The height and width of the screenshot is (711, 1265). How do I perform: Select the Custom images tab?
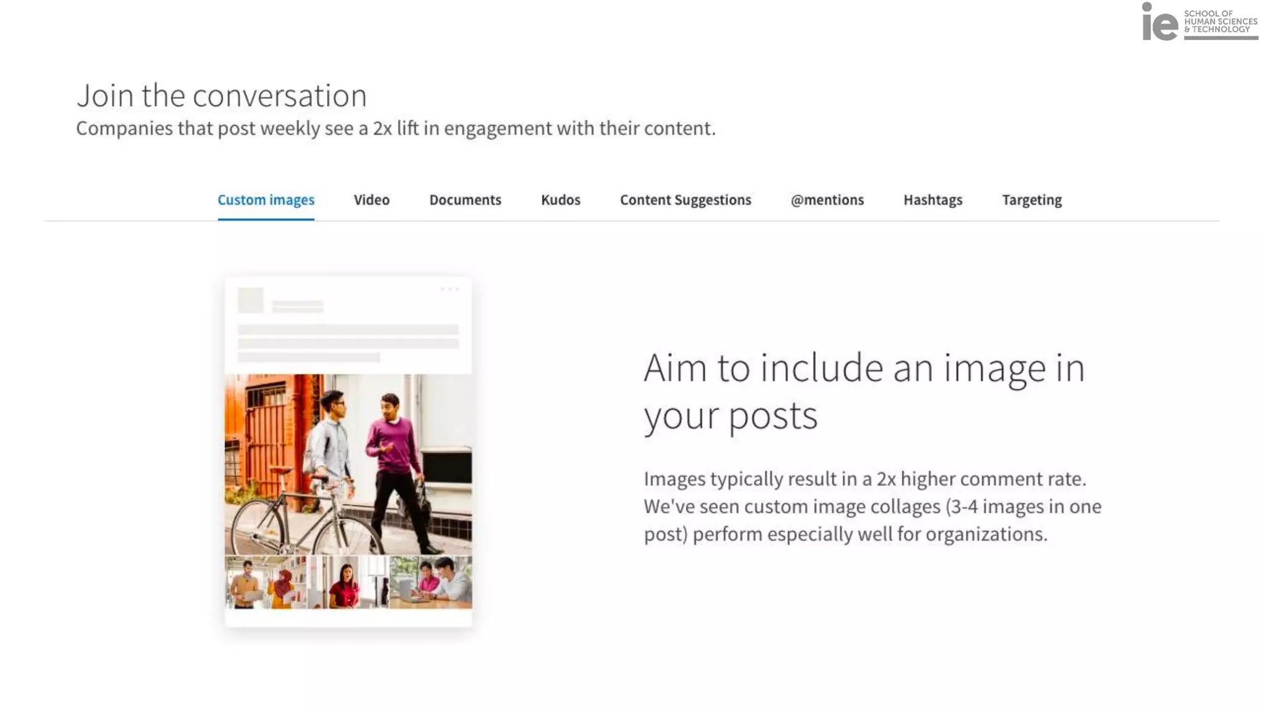(x=266, y=200)
